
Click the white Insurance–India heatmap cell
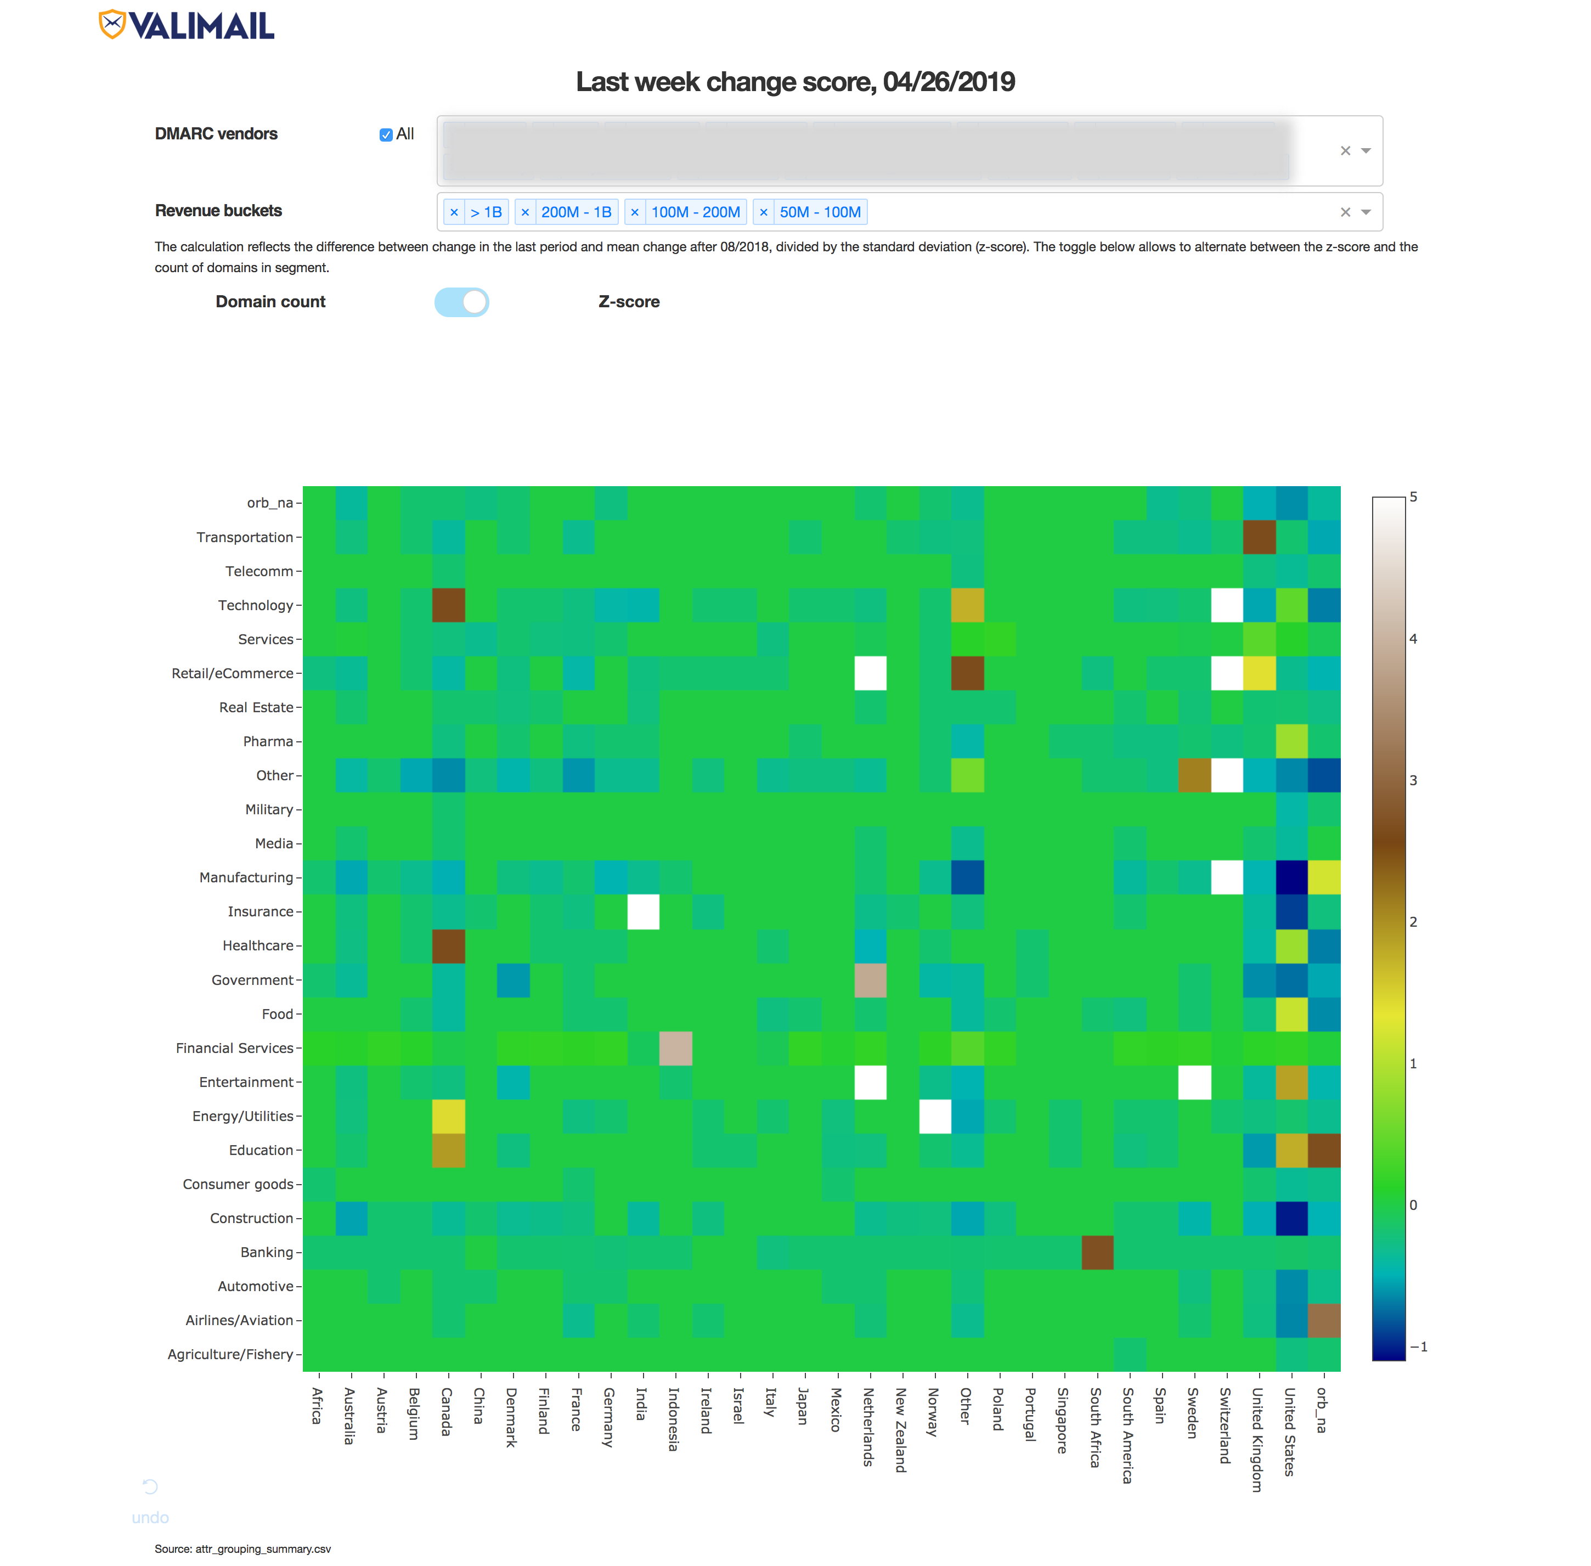click(643, 911)
